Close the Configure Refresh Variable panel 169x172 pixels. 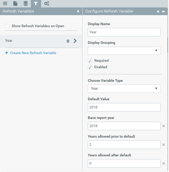tap(158, 11)
